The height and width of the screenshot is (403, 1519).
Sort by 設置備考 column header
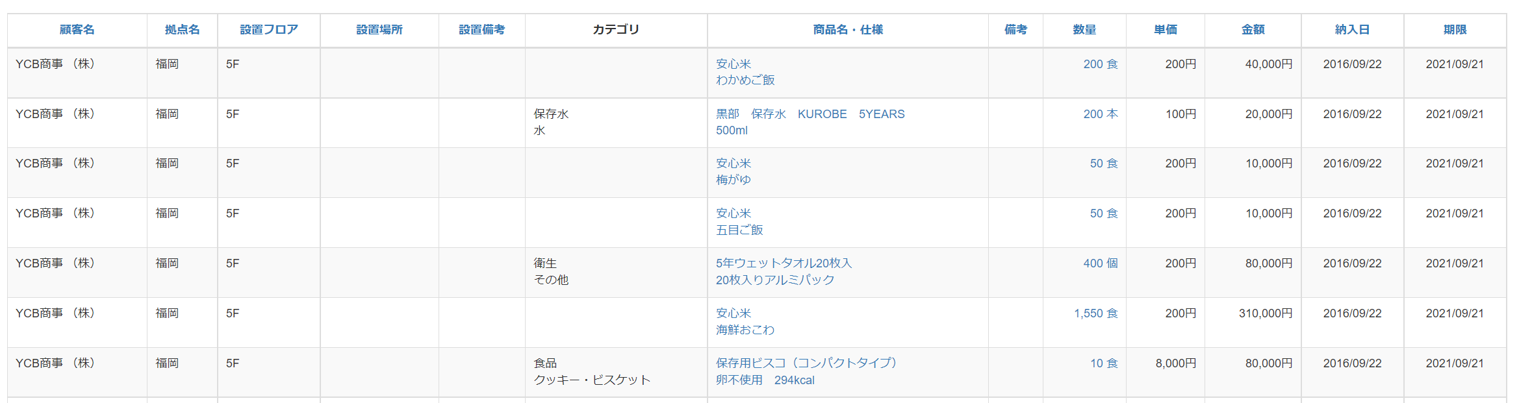(481, 30)
